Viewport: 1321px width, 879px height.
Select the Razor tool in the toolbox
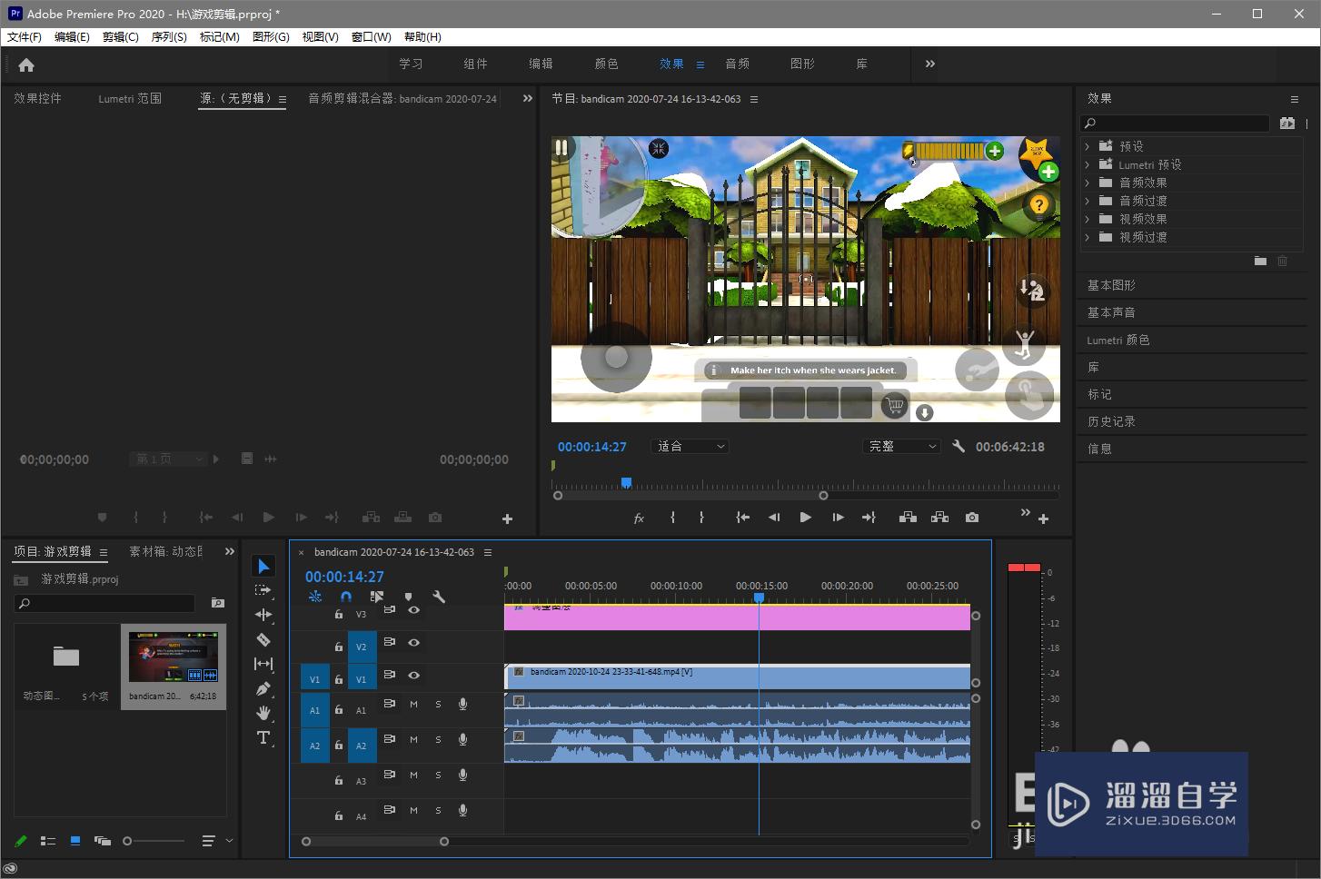(263, 639)
